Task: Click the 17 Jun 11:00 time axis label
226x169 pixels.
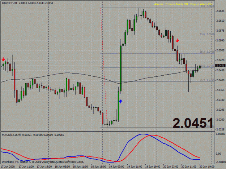Action: point(26,167)
